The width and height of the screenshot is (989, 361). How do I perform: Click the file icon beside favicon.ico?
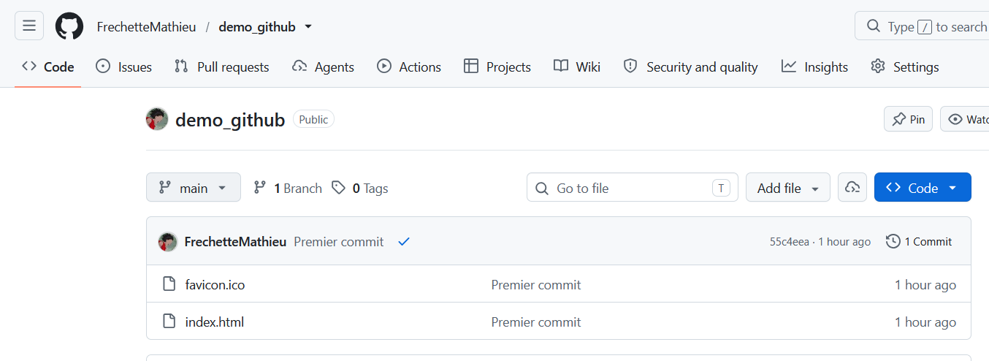click(x=169, y=284)
